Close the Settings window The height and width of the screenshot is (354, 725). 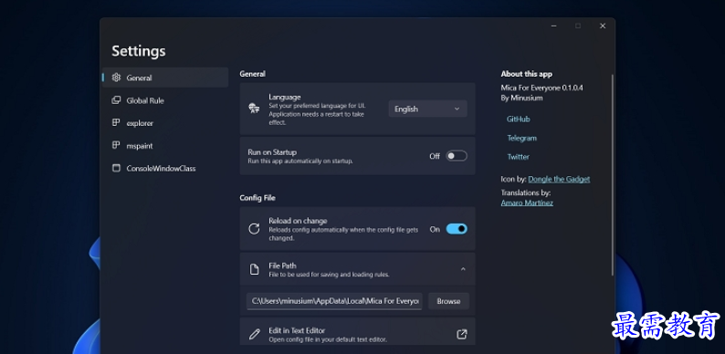(x=603, y=26)
